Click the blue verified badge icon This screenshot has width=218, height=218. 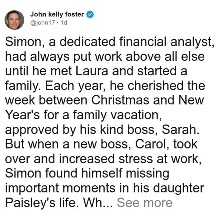[90, 14]
